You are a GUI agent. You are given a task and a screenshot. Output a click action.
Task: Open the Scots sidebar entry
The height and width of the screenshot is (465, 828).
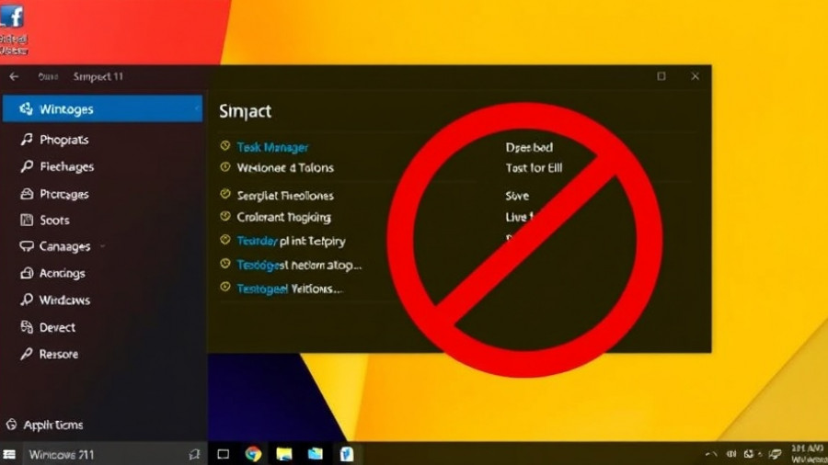point(54,220)
